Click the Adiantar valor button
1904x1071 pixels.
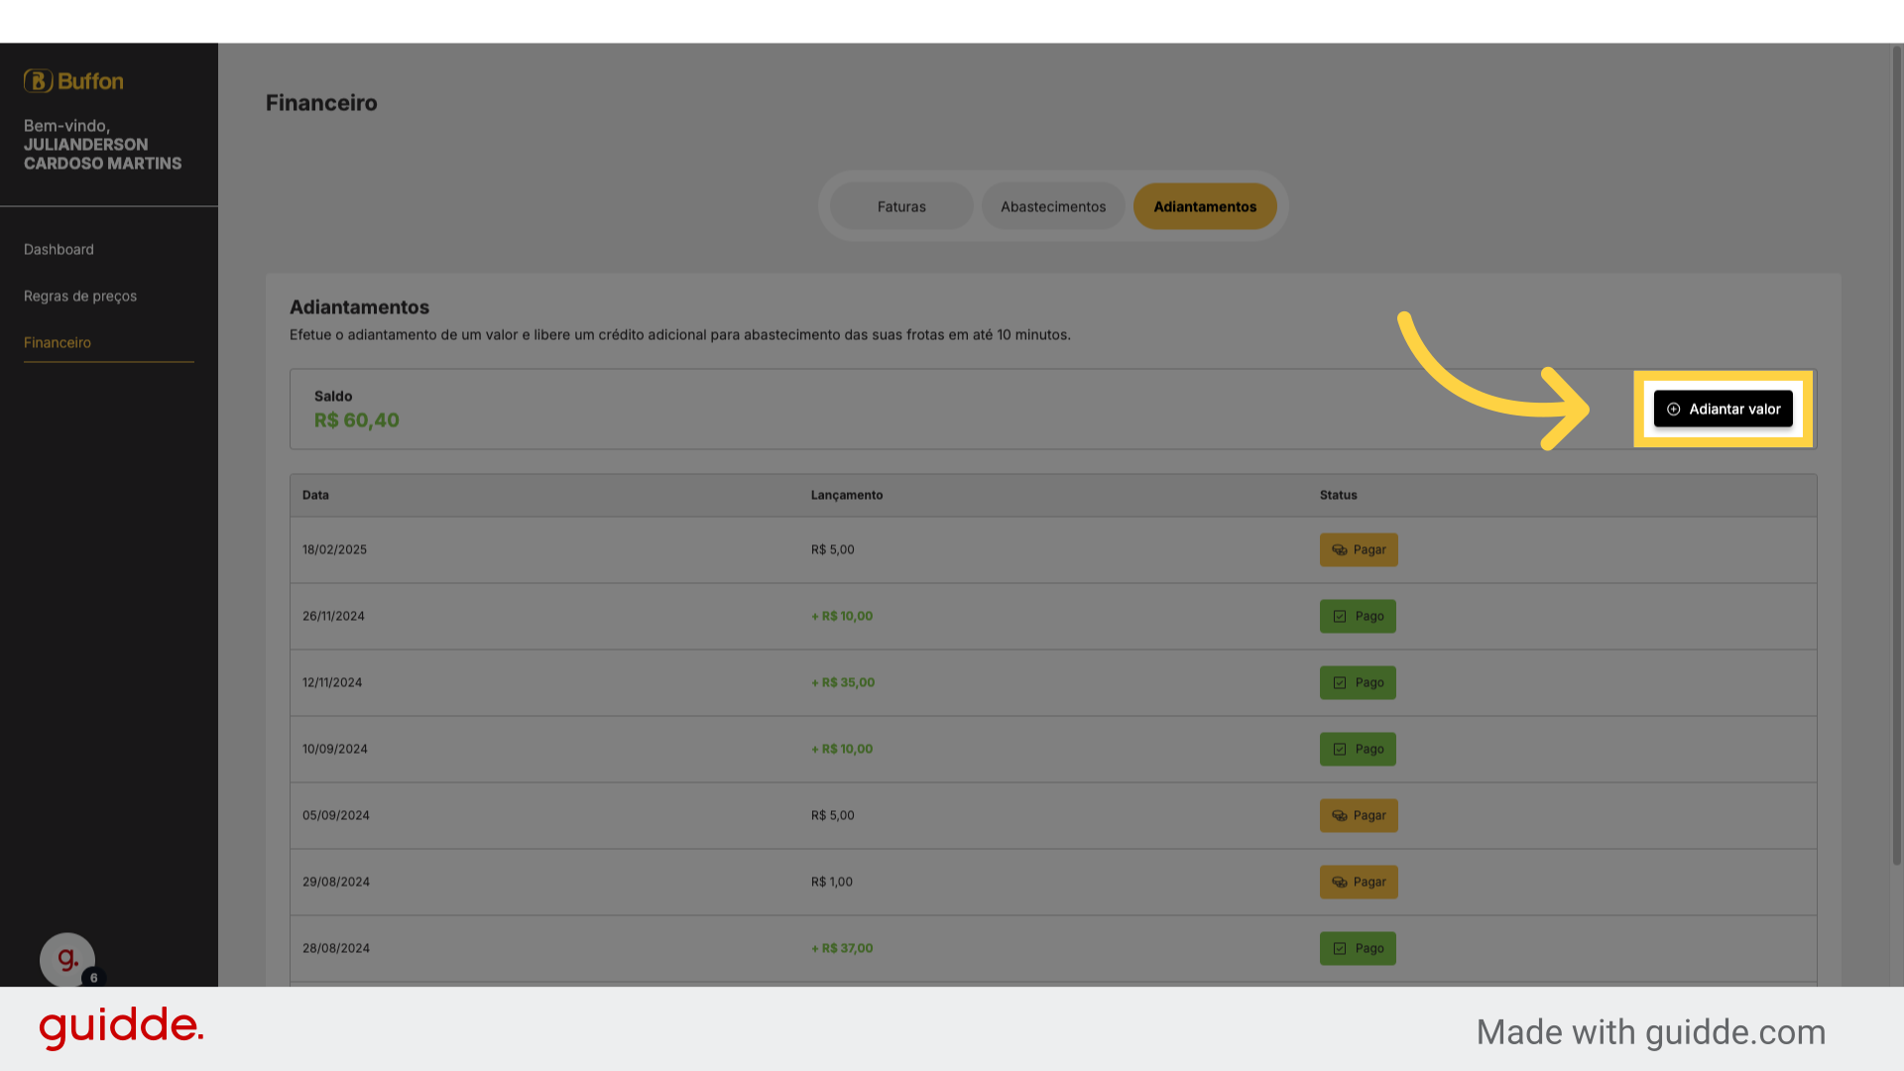point(1723,409)
